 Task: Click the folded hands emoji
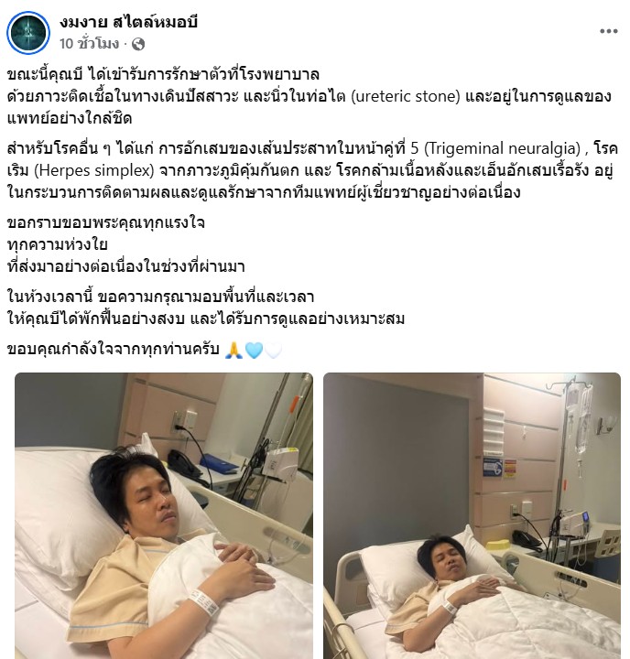coord(234,350)
